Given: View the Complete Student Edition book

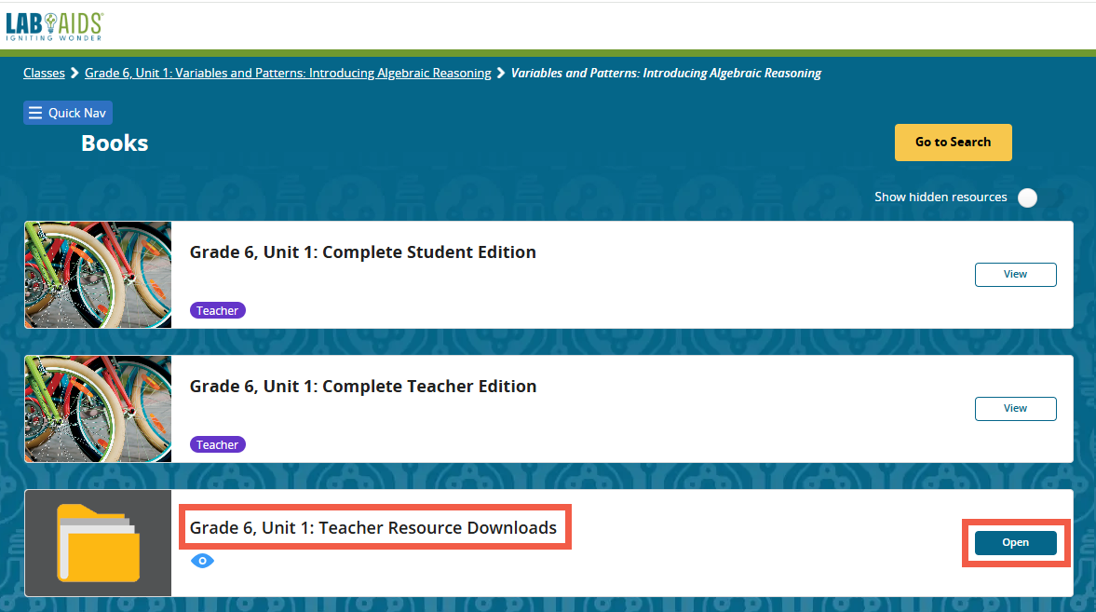Looking at the screenshot, I should tap(1015, 274).
